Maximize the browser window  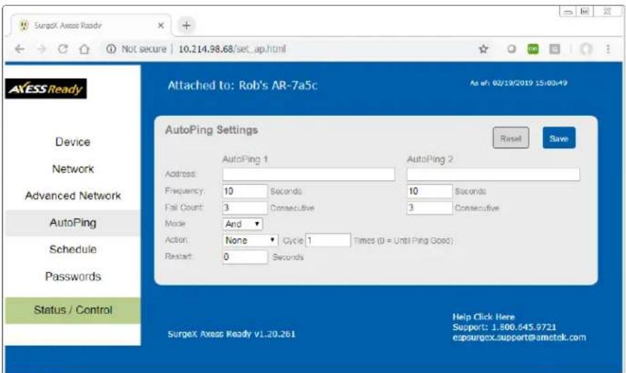point(584,12)
